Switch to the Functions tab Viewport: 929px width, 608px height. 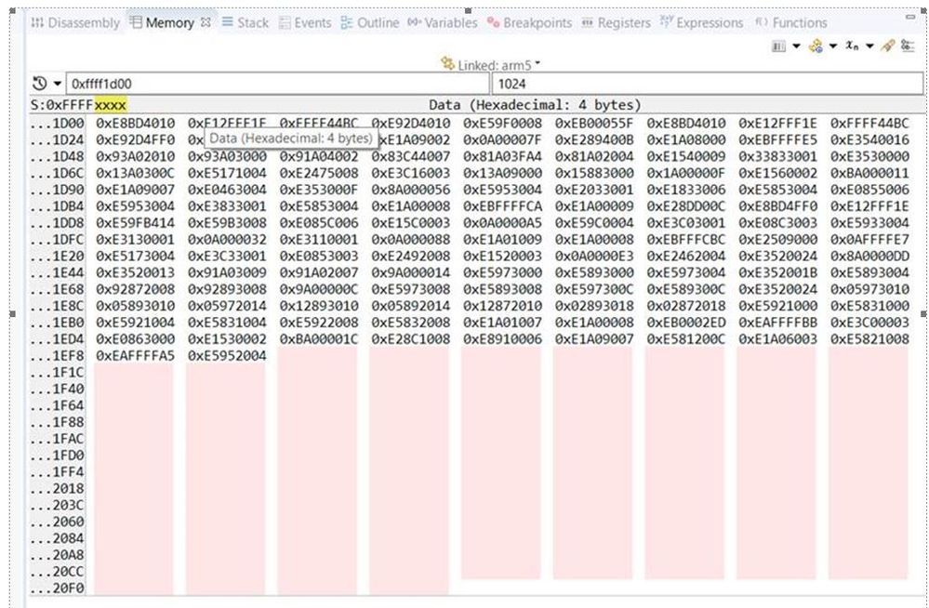[791, 23]
